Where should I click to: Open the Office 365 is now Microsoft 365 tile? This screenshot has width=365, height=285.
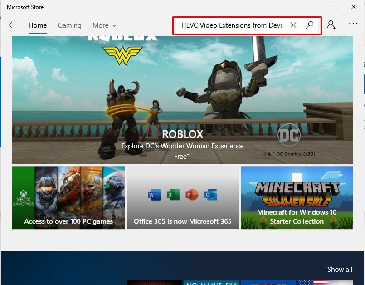click(183, 197)
